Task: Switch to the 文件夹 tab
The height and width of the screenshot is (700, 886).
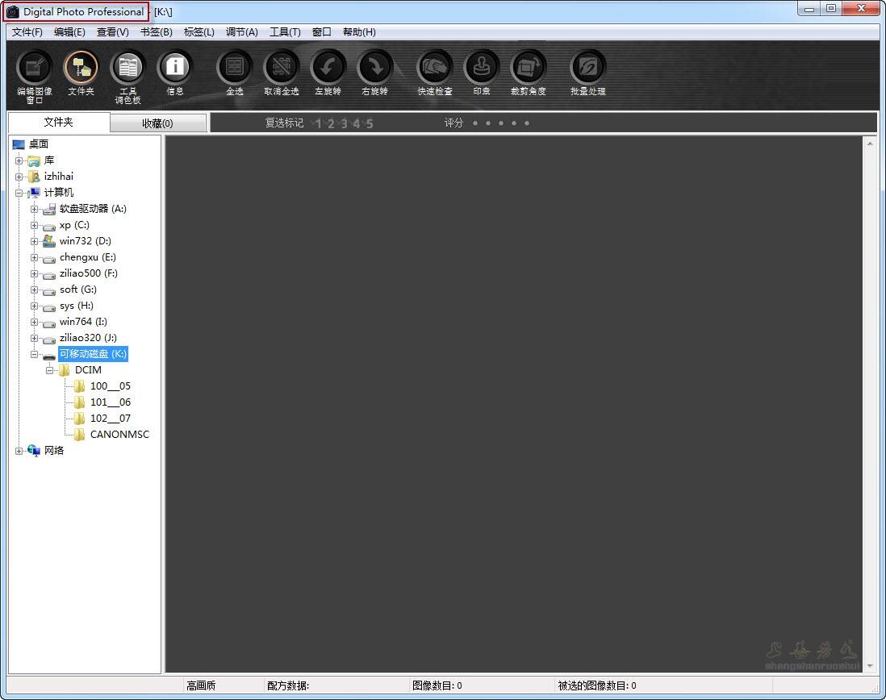Action: [59, 122]
